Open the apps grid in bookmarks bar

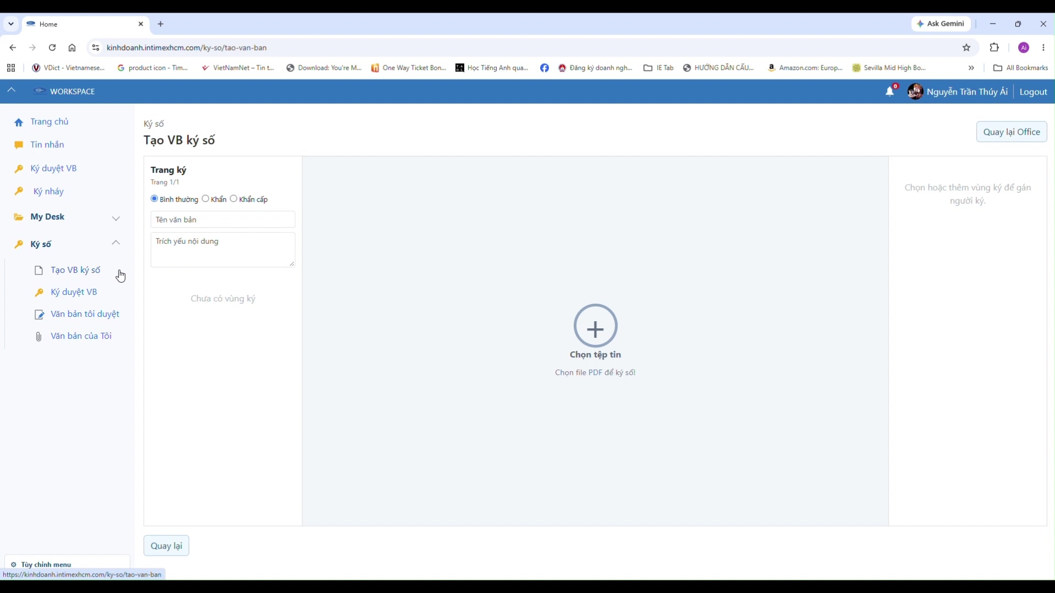11,68
